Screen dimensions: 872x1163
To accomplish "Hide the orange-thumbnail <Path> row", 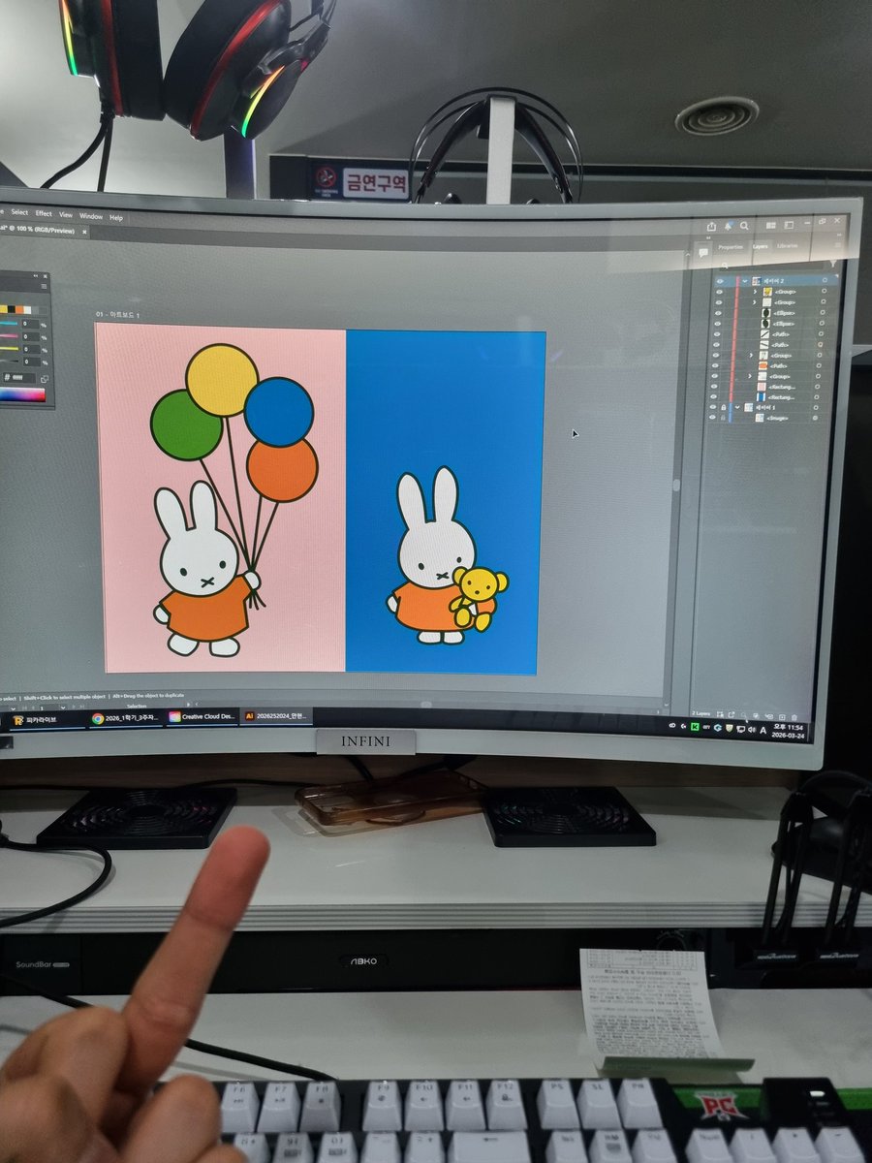I will click(x=715, y=365).
